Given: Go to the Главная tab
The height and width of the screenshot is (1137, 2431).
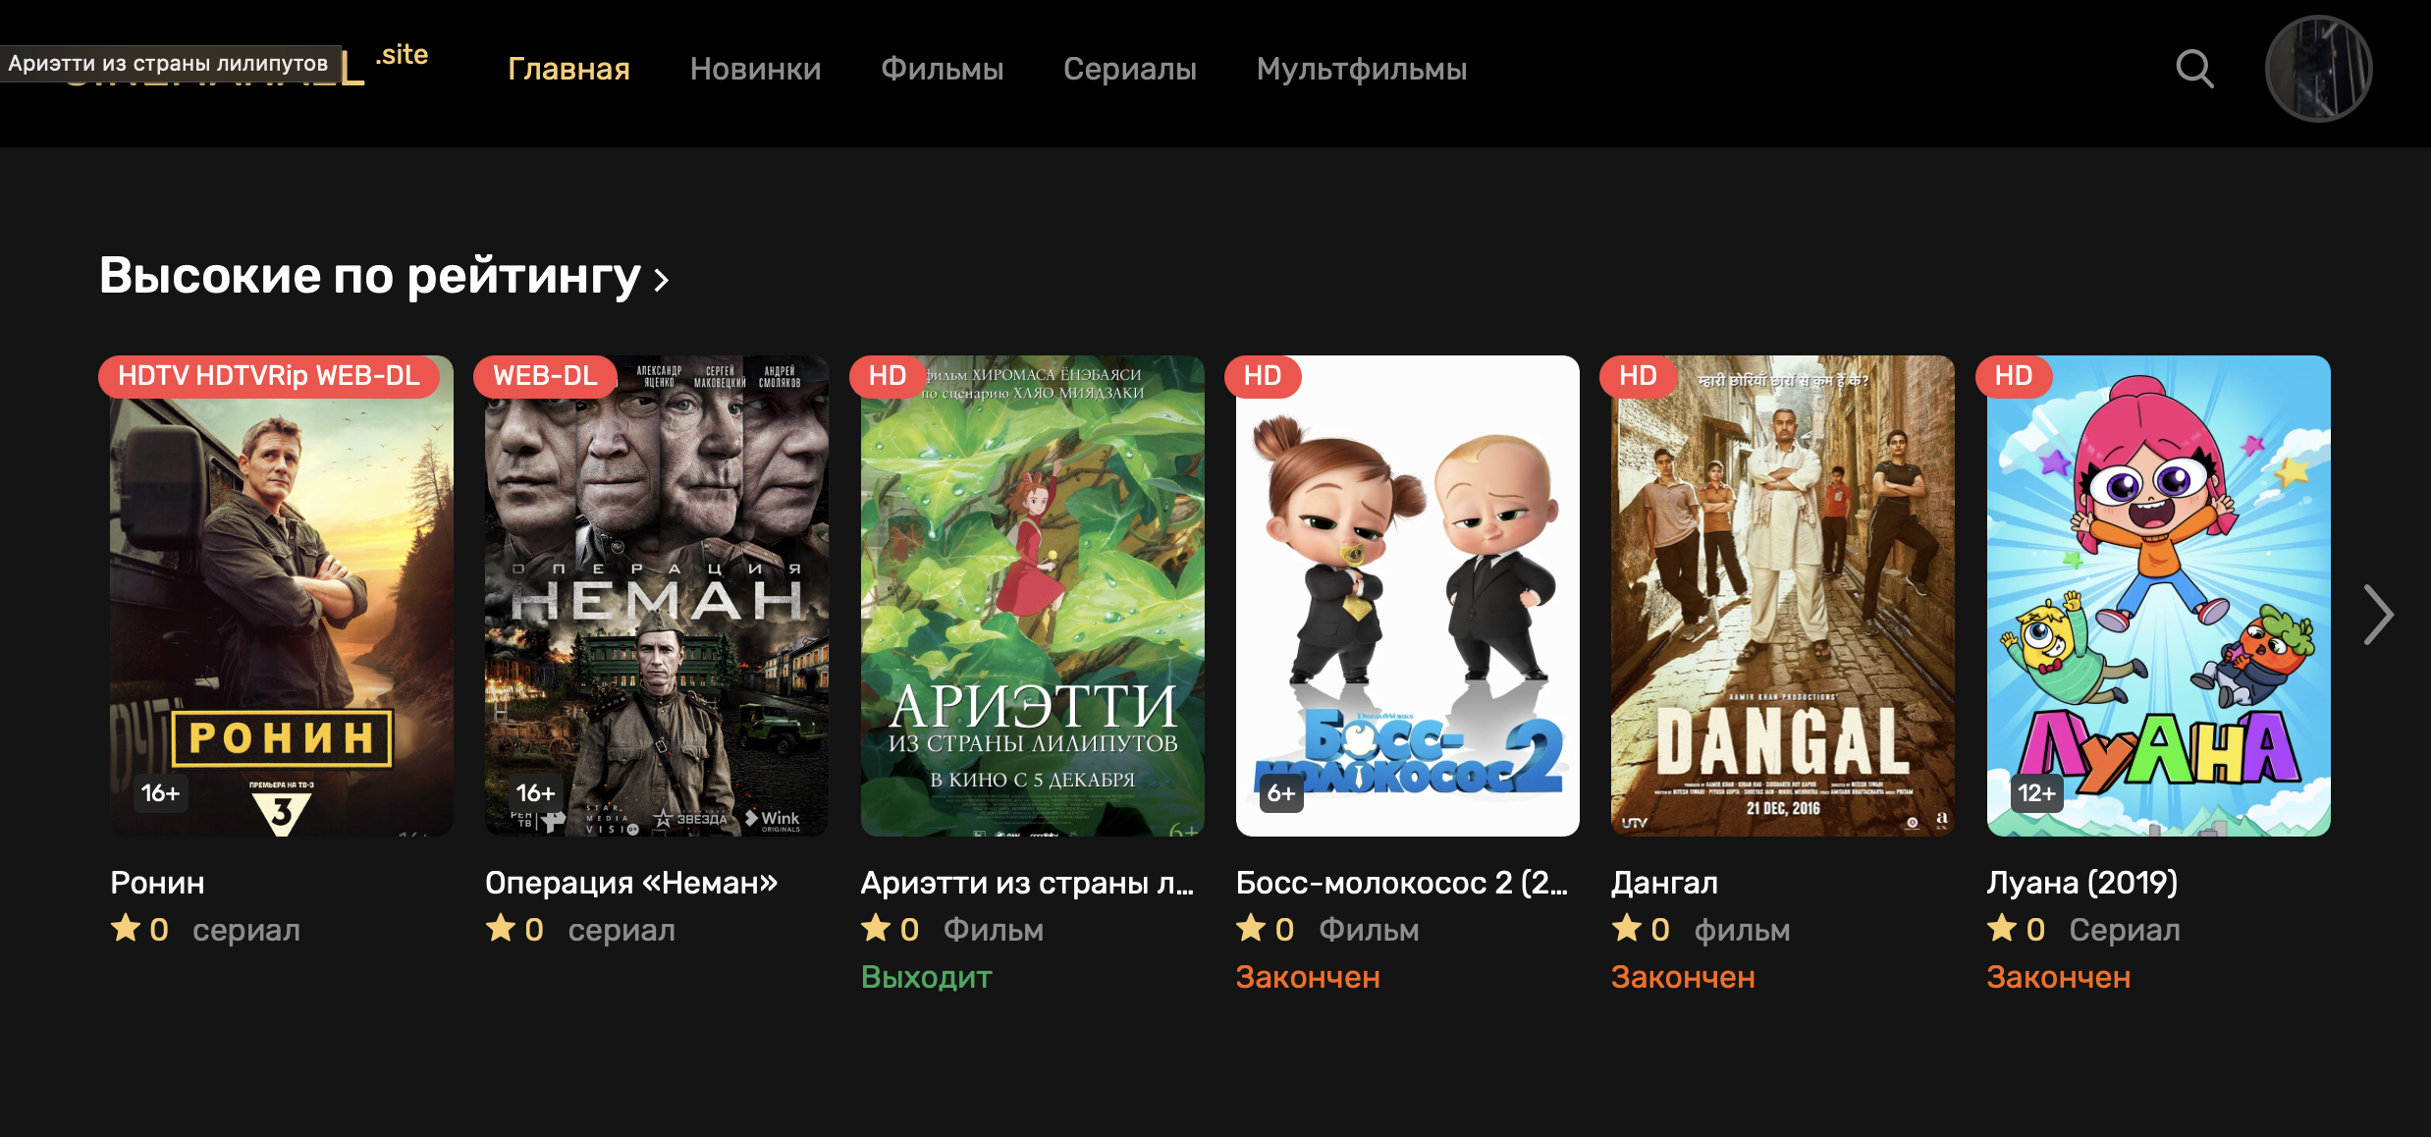Looking at the screenshot, I should (x=568, y=69).
